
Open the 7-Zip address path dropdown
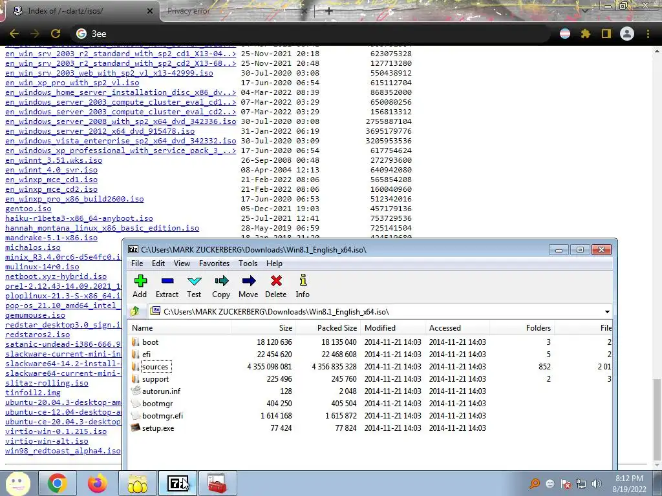tap(607, 312)
